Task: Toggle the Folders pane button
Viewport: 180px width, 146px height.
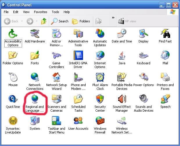Action: tap(81, 21)
